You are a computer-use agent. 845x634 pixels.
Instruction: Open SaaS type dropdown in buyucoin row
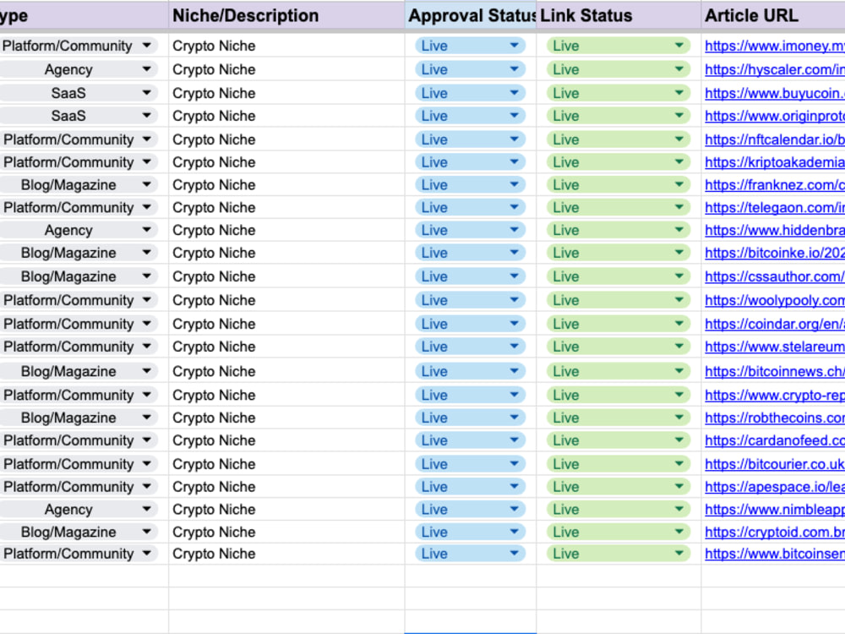pyautogui.click(x=146, y=93)
